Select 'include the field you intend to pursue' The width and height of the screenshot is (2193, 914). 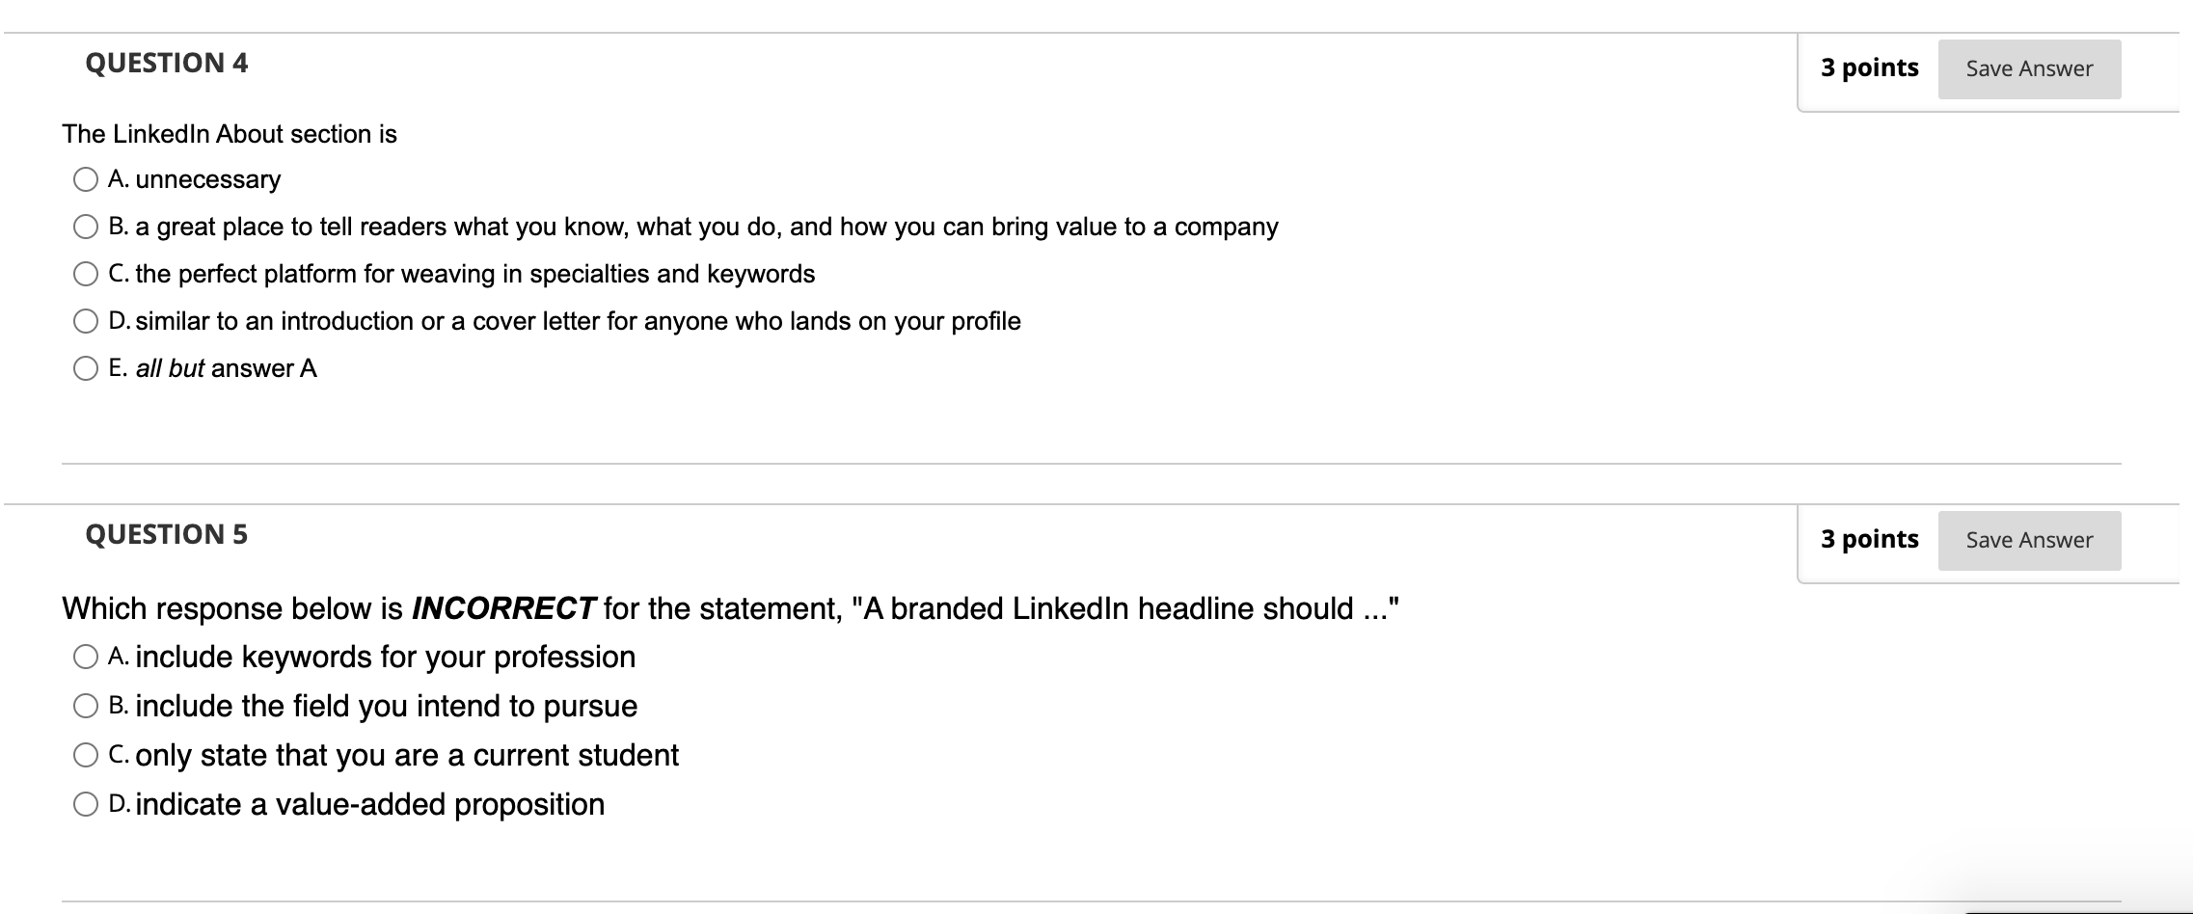86,706
